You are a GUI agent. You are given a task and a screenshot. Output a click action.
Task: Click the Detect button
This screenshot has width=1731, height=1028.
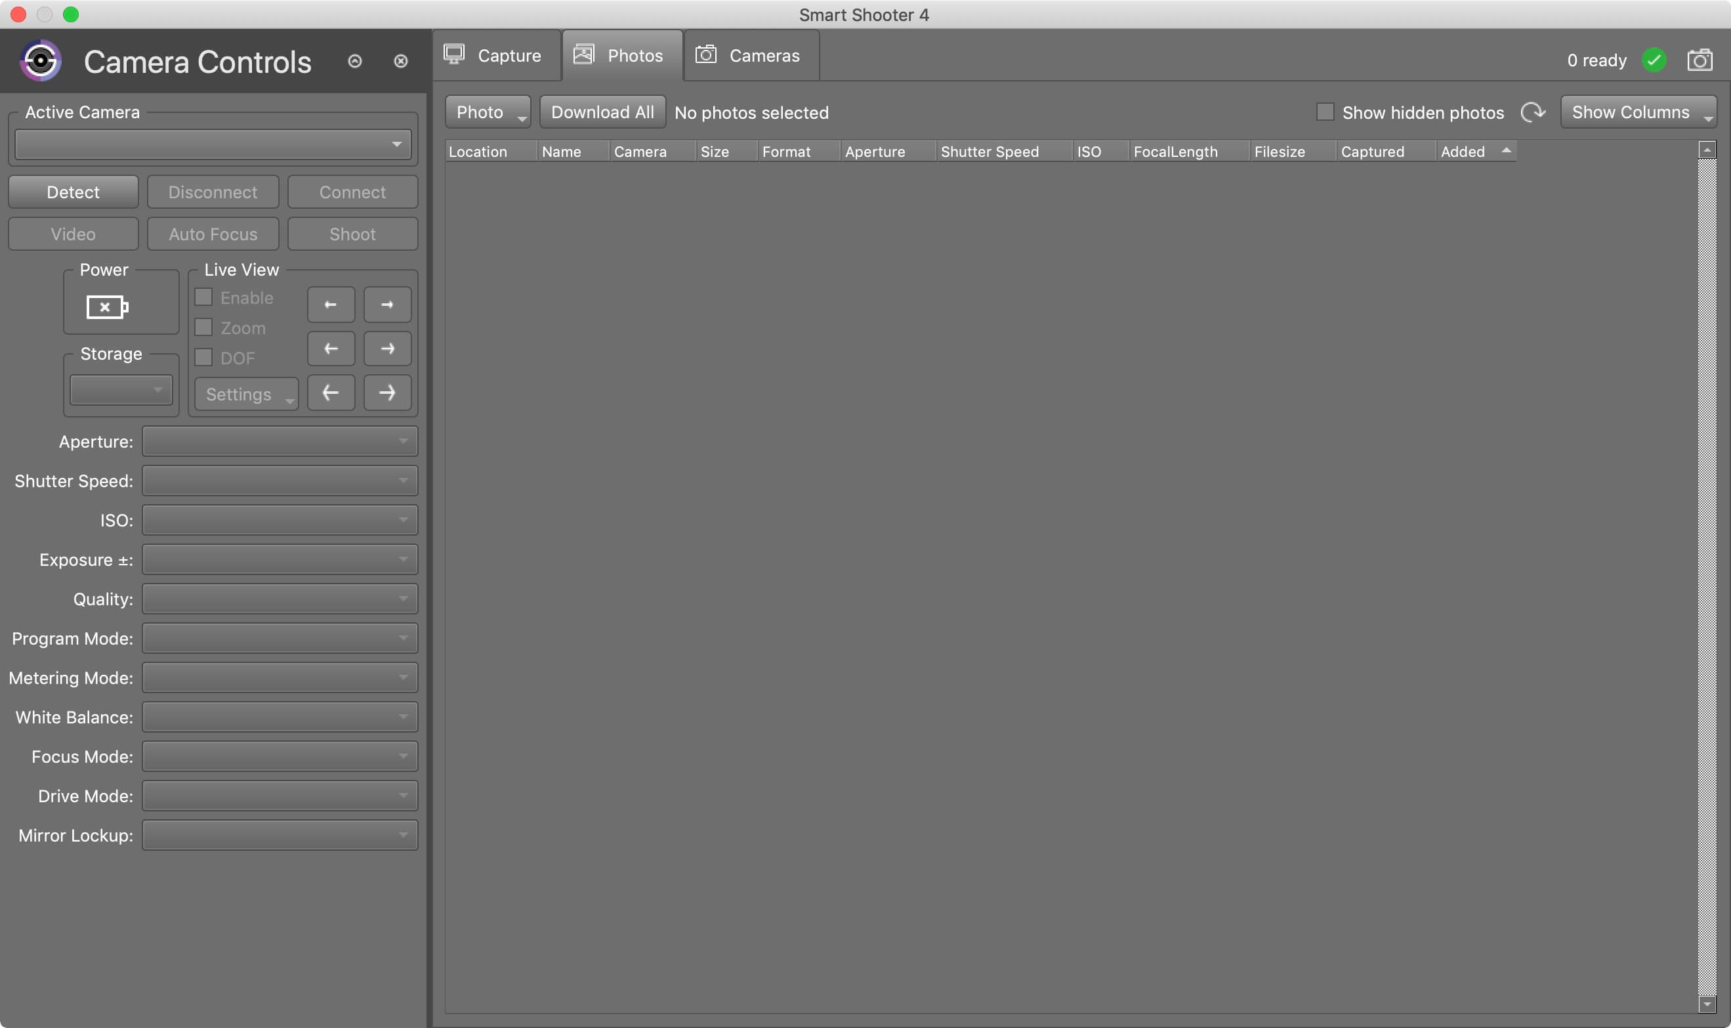pos(73,192)
